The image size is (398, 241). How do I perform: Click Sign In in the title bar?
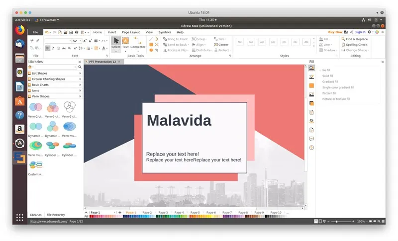[360, 32]
